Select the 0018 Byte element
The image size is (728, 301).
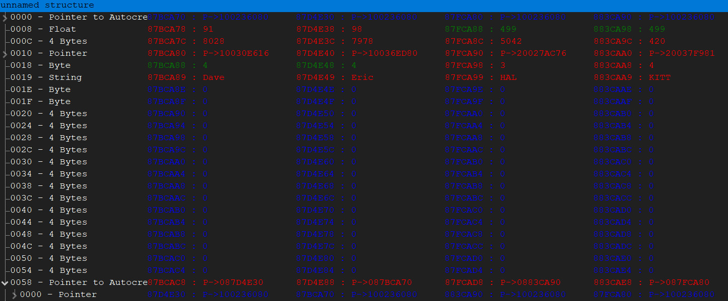pos(40,66)
